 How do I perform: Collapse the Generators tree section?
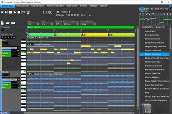[x=141, y=27]
